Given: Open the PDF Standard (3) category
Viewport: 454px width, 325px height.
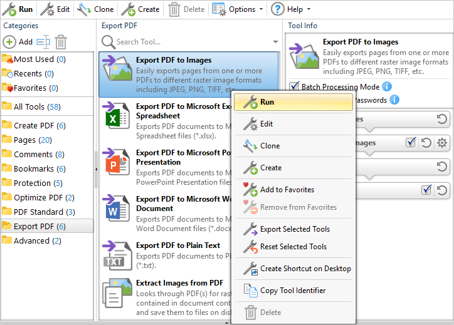Looking at the screenshot, I should tap(47, 212).
